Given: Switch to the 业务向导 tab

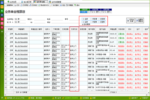Looking at the screenshot, I should click(x=12, y=2).
